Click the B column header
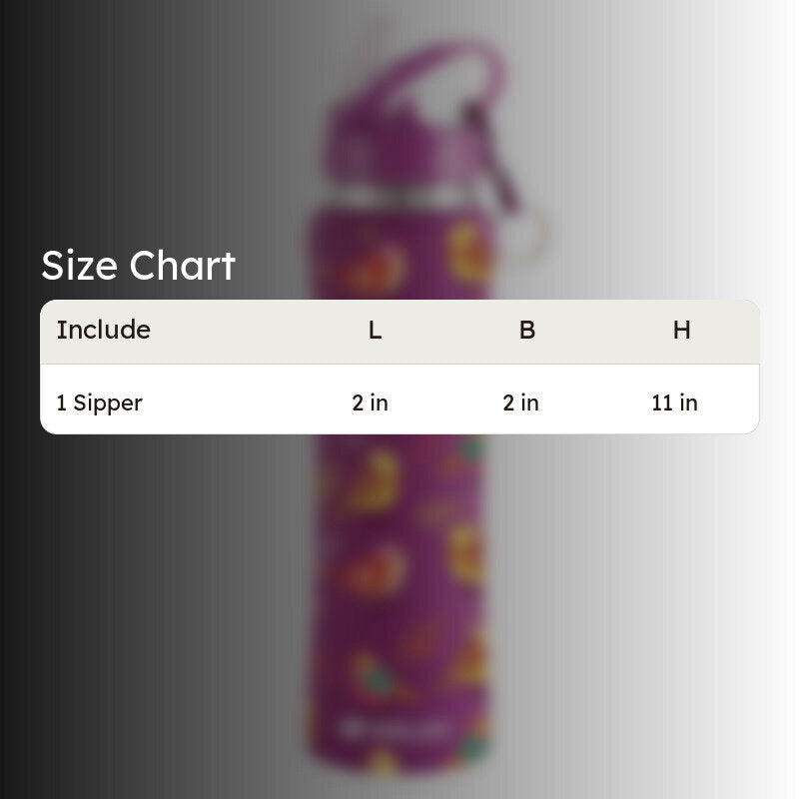The height and width of the screenshot is (799, 799). click(x=527, y=331)
